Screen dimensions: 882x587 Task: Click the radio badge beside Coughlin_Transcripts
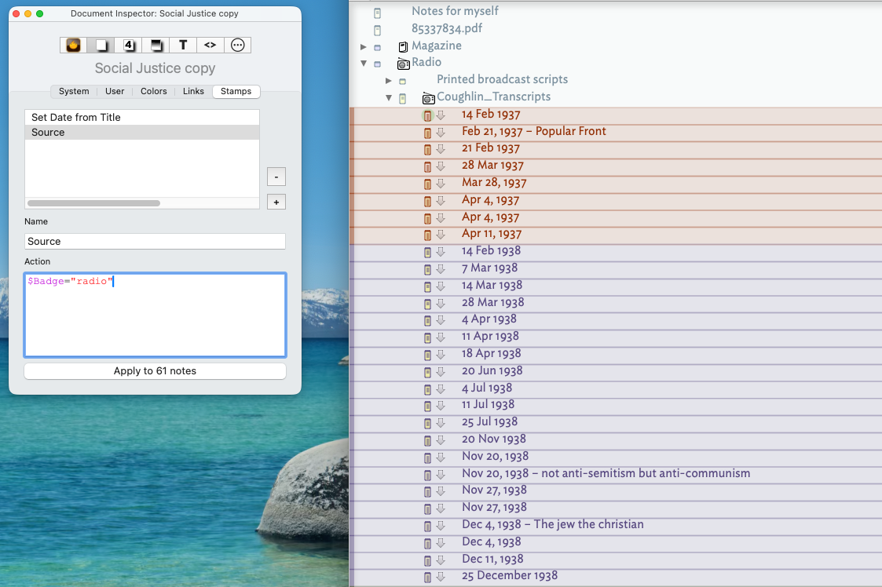click(428, 98)
